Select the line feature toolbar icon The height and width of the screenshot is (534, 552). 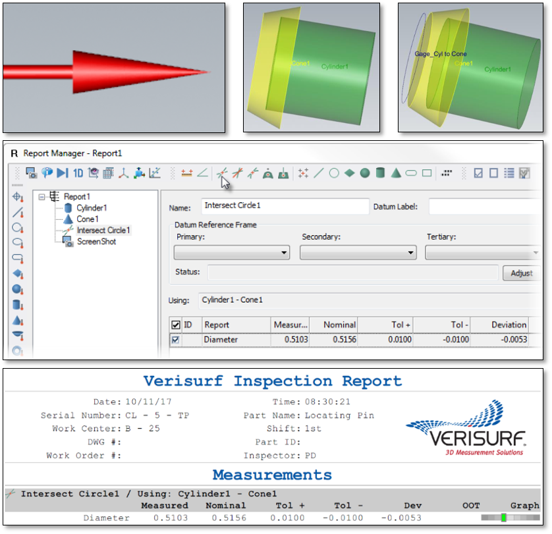tap(319, 173)
